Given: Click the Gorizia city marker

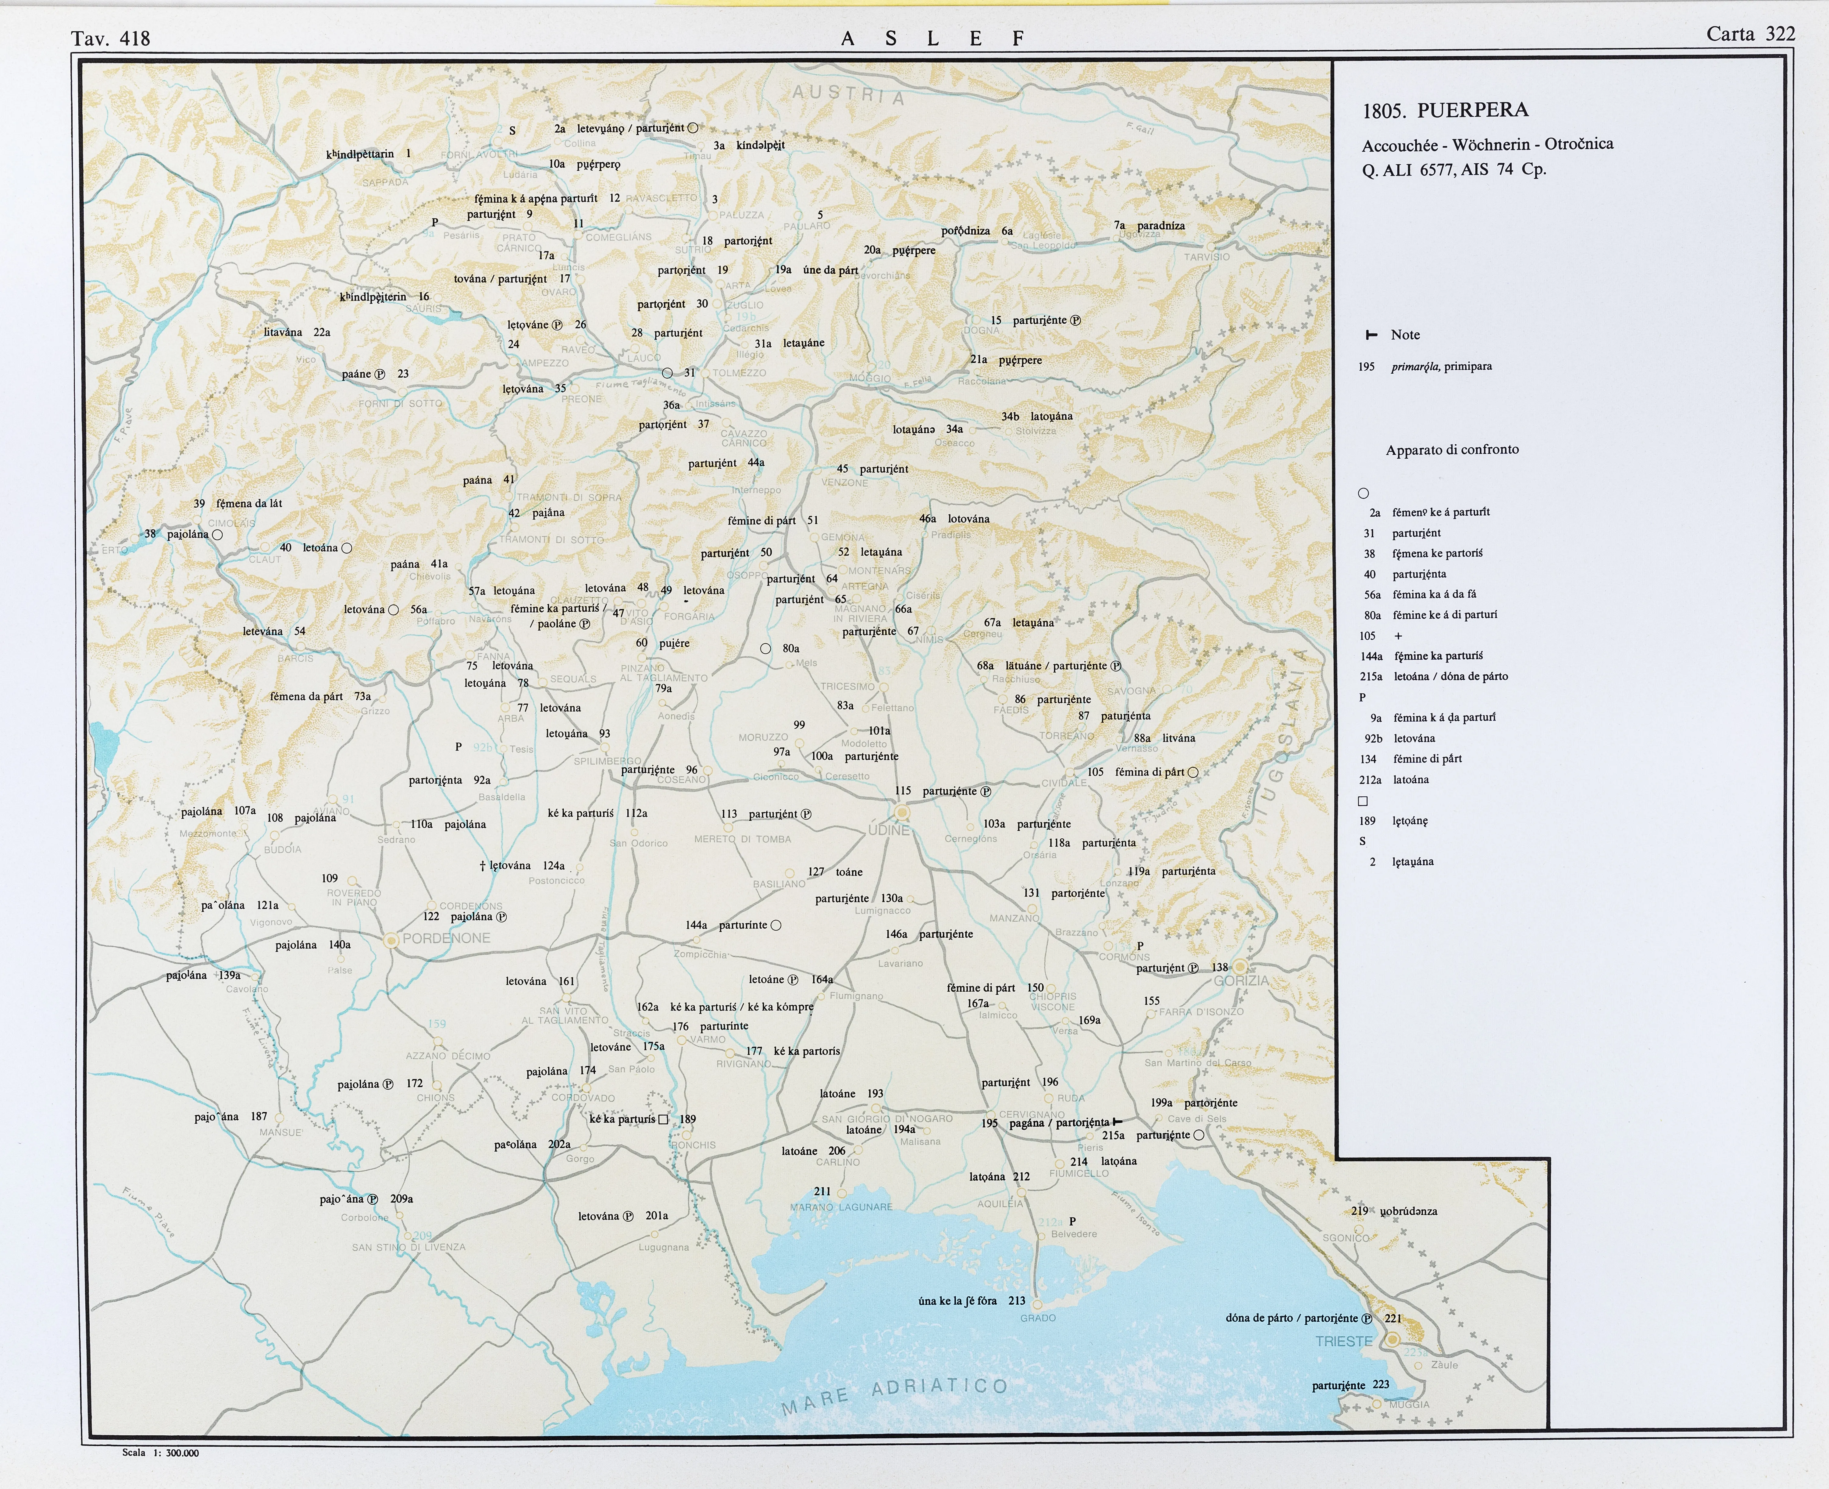Looking at the screenshot, I should [x=1240, y=967].
